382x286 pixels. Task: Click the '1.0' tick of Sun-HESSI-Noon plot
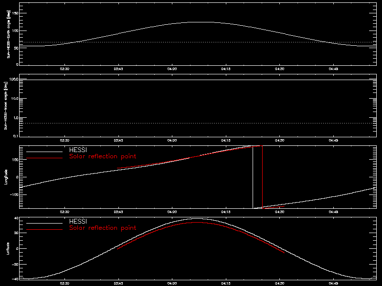pyautogui.click(x=16, y=118)
